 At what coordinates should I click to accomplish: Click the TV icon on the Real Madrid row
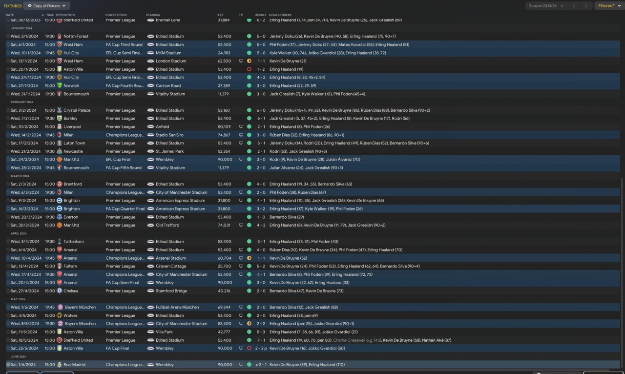click(x=241, y=365)
